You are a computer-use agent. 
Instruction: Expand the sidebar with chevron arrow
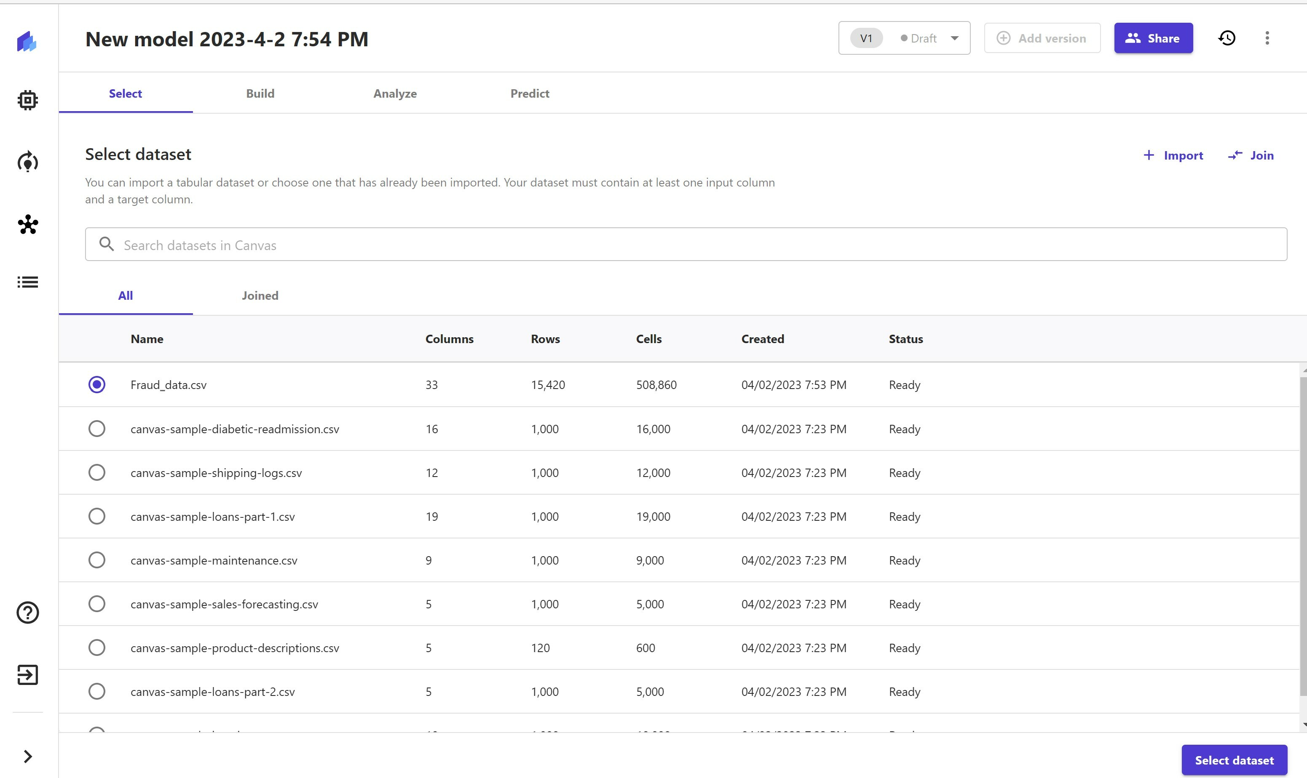tap(28, 757)
